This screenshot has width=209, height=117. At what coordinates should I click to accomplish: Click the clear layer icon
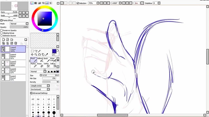coord(12,43)
